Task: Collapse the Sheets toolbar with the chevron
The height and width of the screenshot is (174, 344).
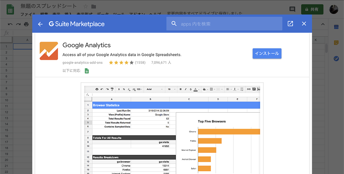Action: pos(323,24)
